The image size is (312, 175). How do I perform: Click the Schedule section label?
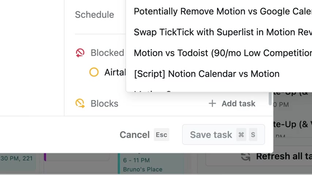tap(95, 15)
